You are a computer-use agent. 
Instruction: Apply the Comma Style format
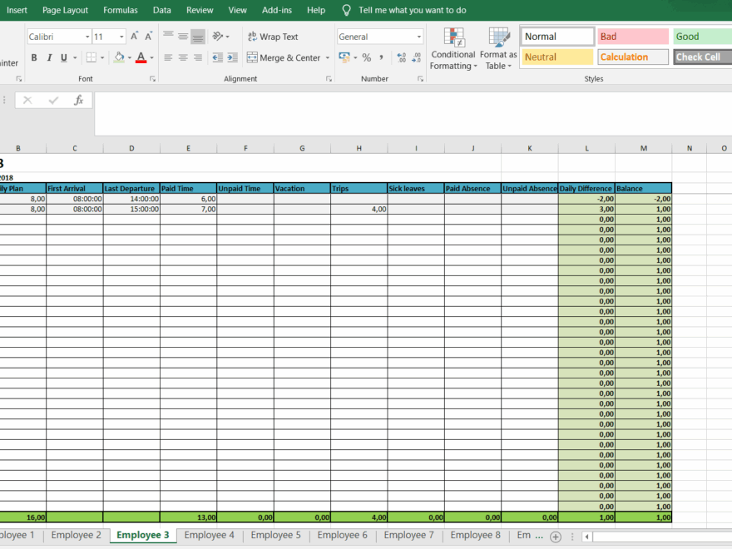tap(382, 57)
